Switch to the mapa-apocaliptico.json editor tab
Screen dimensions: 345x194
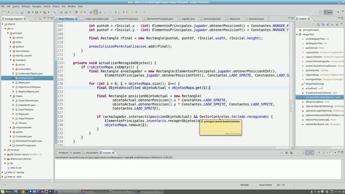(97, 19)
